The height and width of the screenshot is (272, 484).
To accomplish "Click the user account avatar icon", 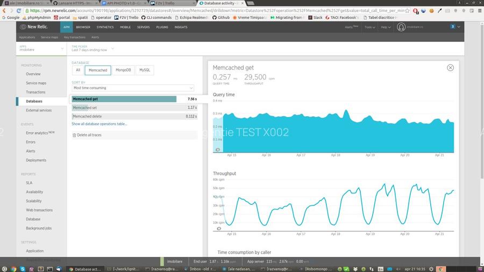I will click(401, 27).
